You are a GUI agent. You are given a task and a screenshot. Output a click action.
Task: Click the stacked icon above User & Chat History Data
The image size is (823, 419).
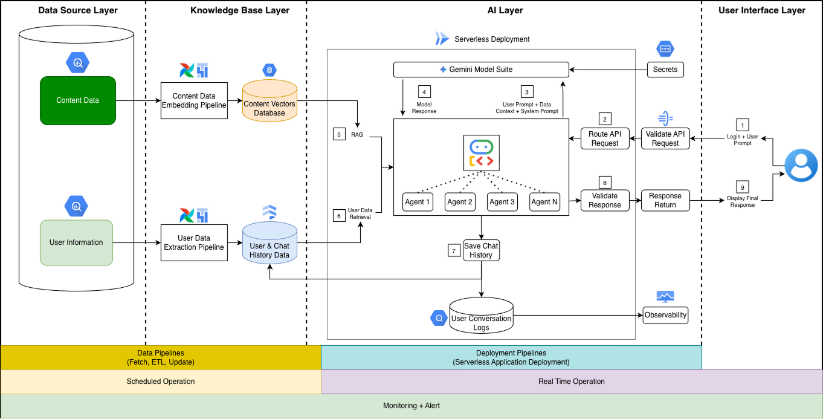coord(269,212)
